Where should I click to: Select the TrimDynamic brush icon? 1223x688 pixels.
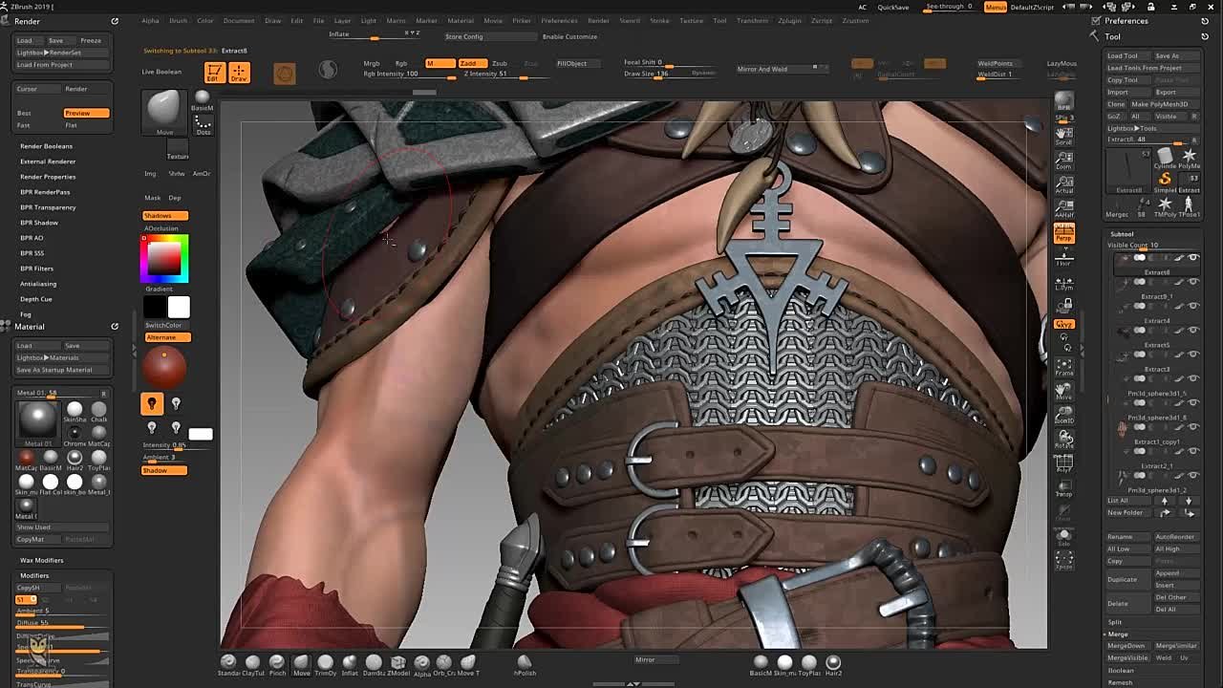pyautogui.click(x=325, y=663)
